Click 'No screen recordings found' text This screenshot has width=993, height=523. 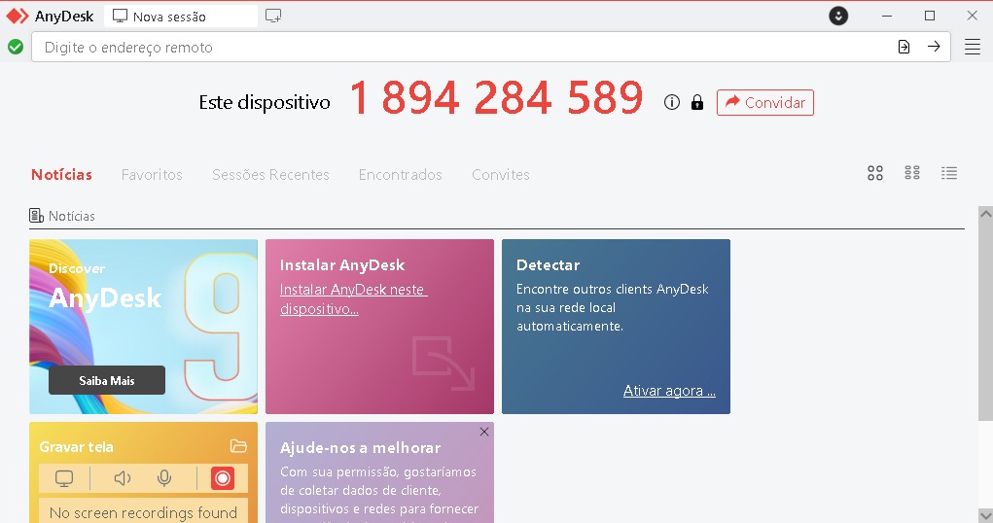[143, 512]
